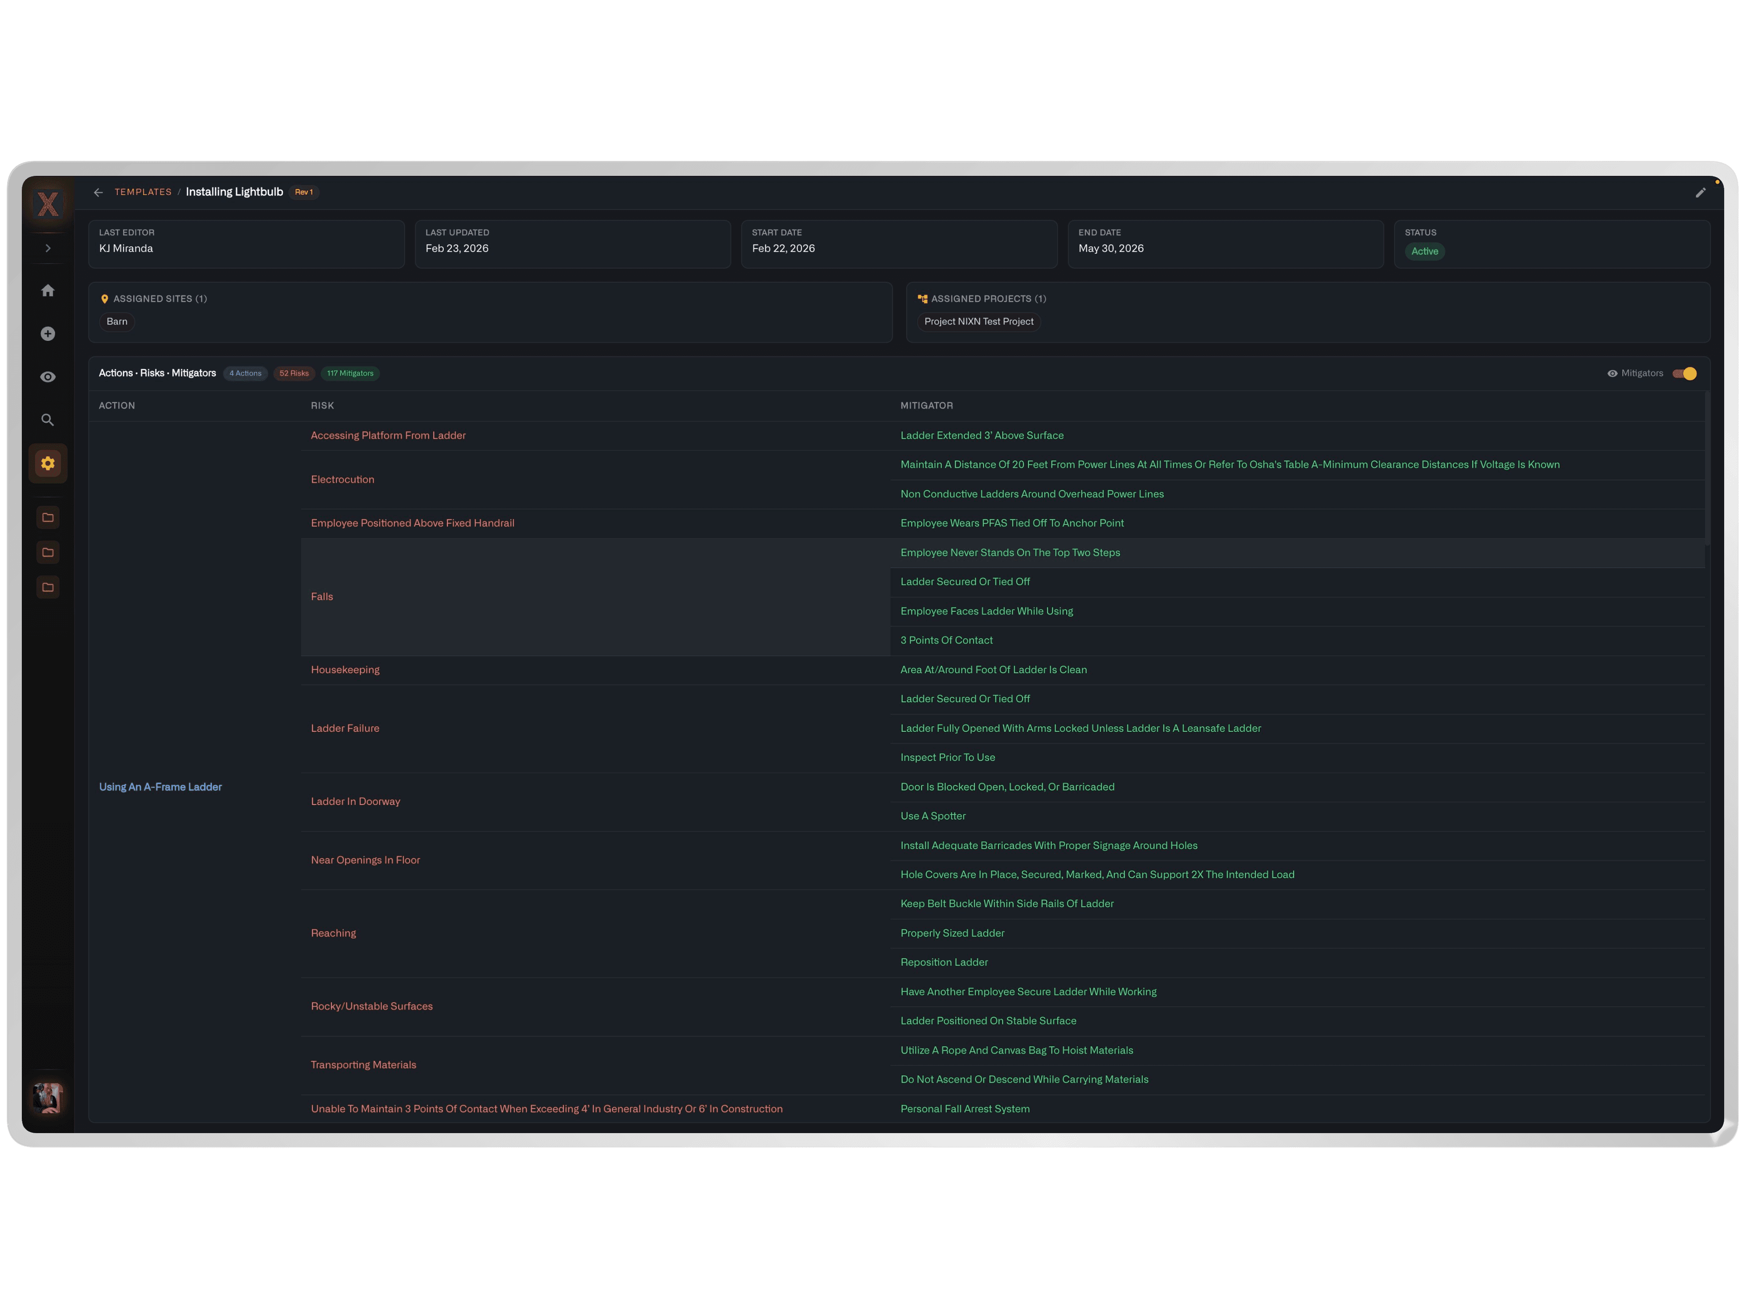This screenshot has width=1746, height=1309.
Task: Expand the sidebar with the chevron
Action: [x=48, y=249]
